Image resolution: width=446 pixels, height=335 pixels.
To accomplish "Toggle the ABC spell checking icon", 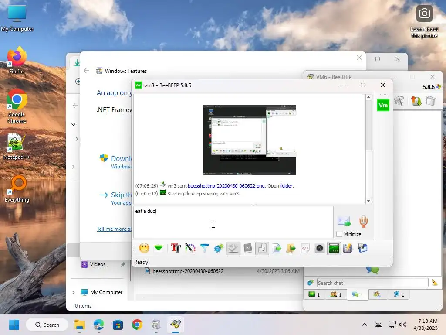I will point(233,248).
